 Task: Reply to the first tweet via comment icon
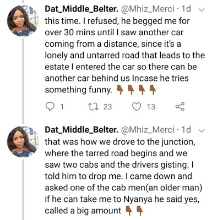(x=50, y=107)
